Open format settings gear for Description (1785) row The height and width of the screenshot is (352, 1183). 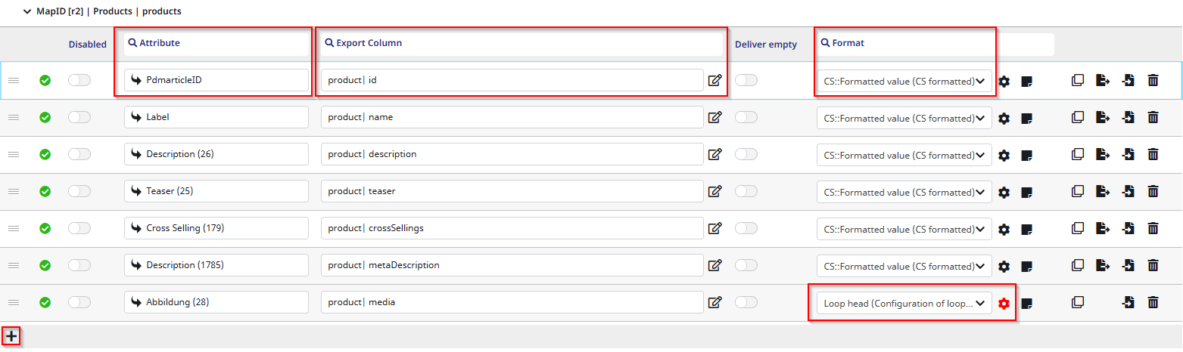click(1004, 266)
